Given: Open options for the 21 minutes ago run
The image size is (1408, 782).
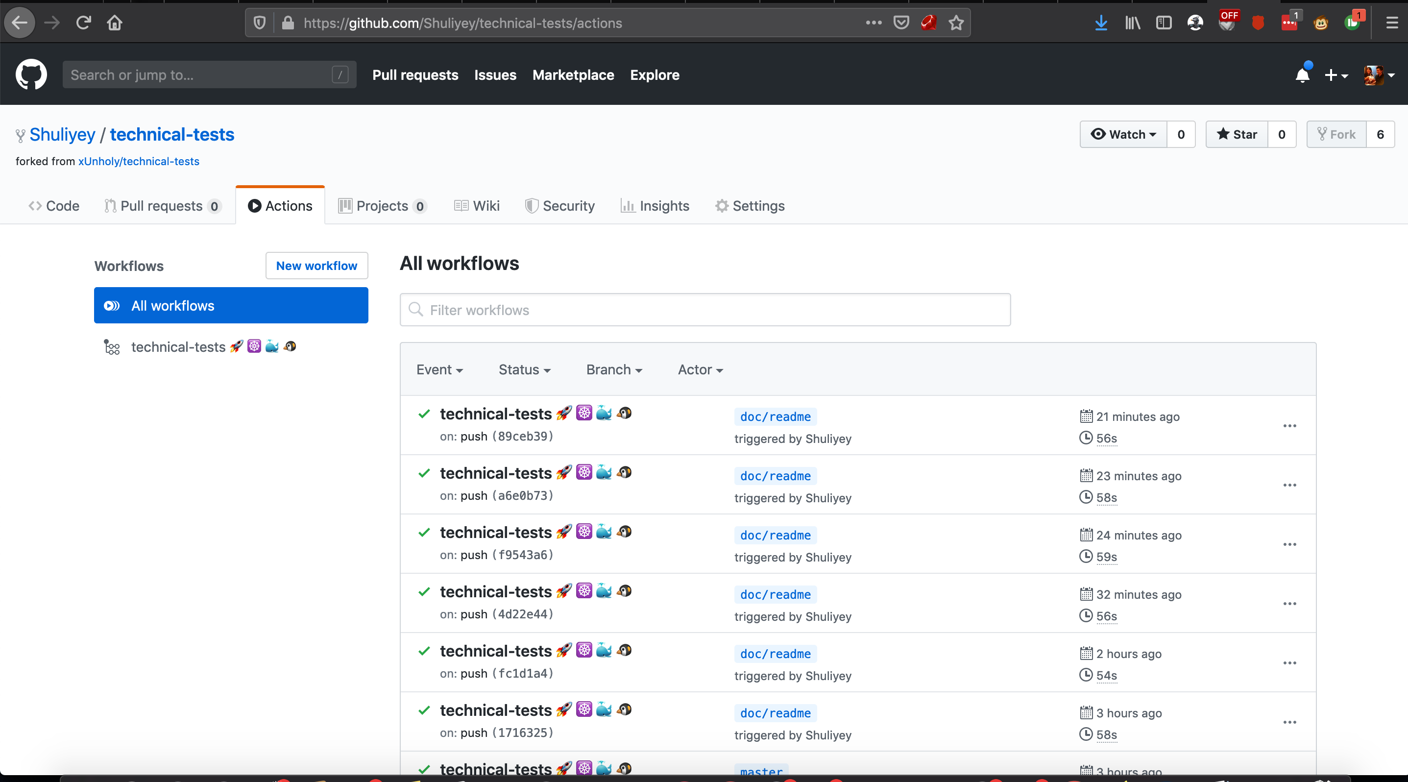Looking at the screenshot, I should (x=1289, y=426).
